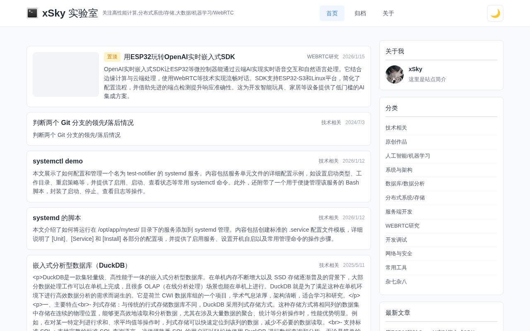
Task: Open the 首页 navigation tab
Action: coord(332,13)
